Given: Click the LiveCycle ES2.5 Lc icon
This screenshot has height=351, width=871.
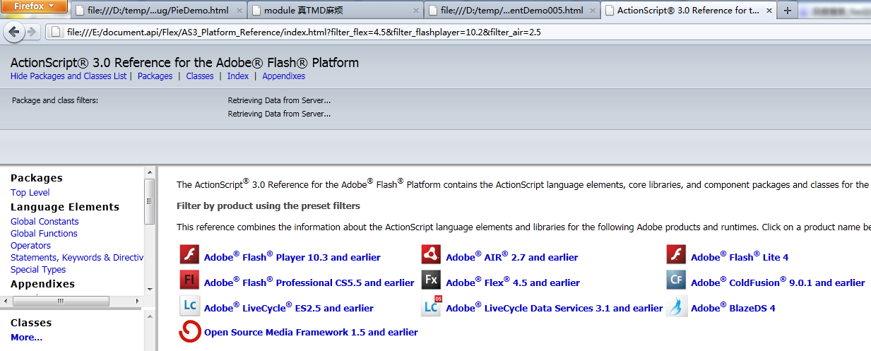Looking at the screenshot, I should click(x=189, y=306).
